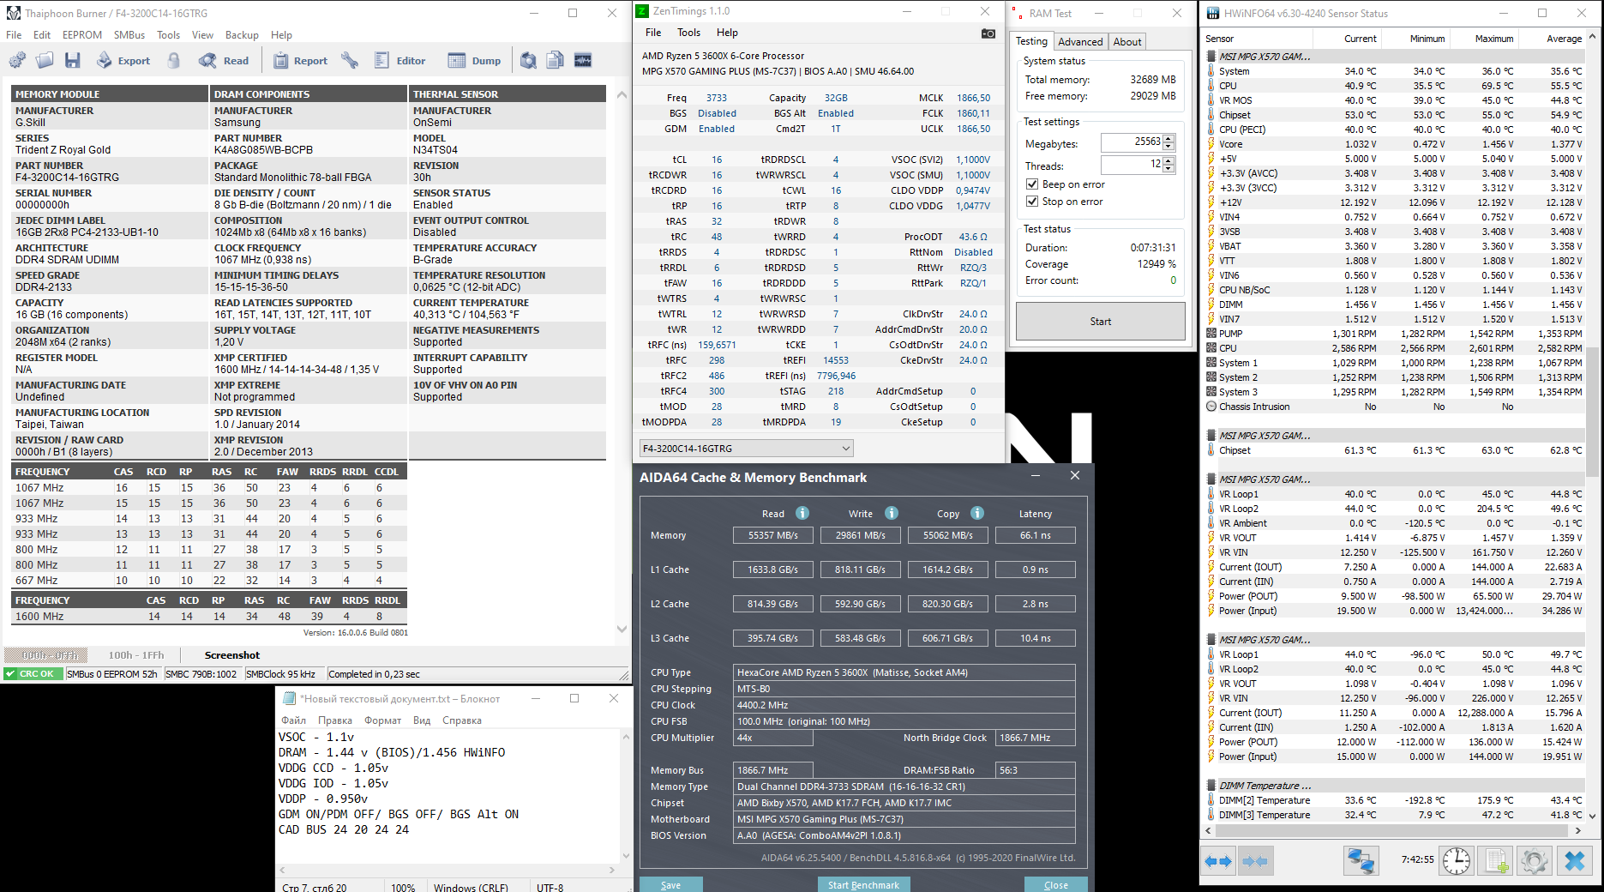Click the Maximum column header in HWiNFO
This screenshot has width=1604, height=892.
coord(1494,39)
